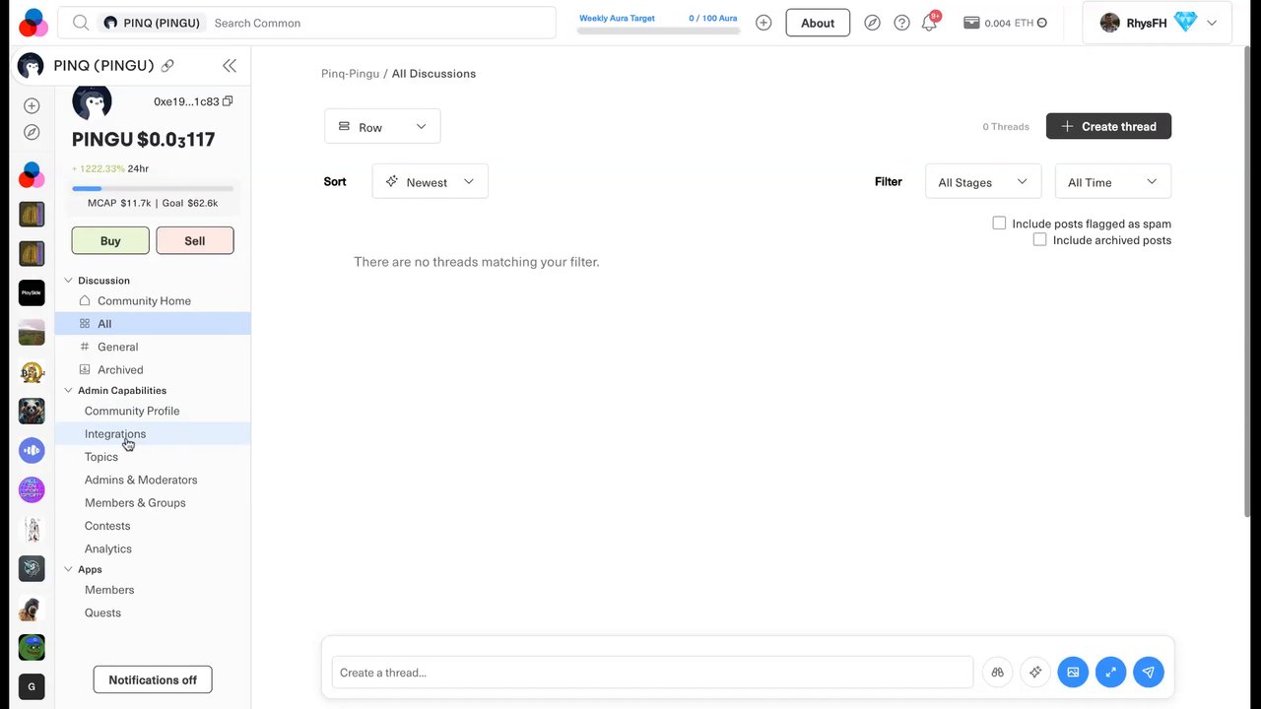Image resolution: width=1261 pixels, height=709 pixels.
Task: Click the search magnifier icon
Action: 81,23
